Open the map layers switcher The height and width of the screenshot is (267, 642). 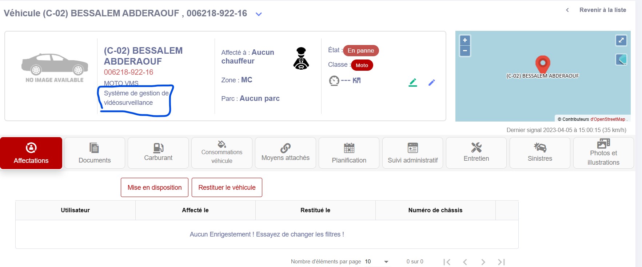pyautogui.click(x=621, y=59)
